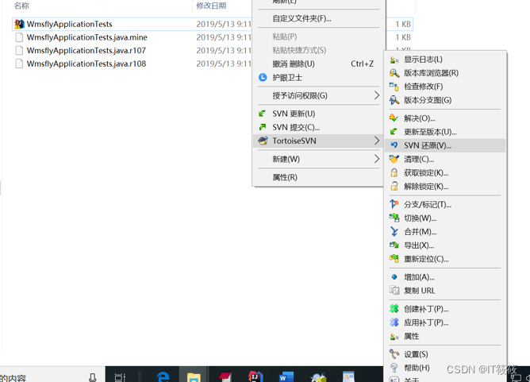Sort by 名称 column header
530x382 pixels.
(x=21, y=6)
